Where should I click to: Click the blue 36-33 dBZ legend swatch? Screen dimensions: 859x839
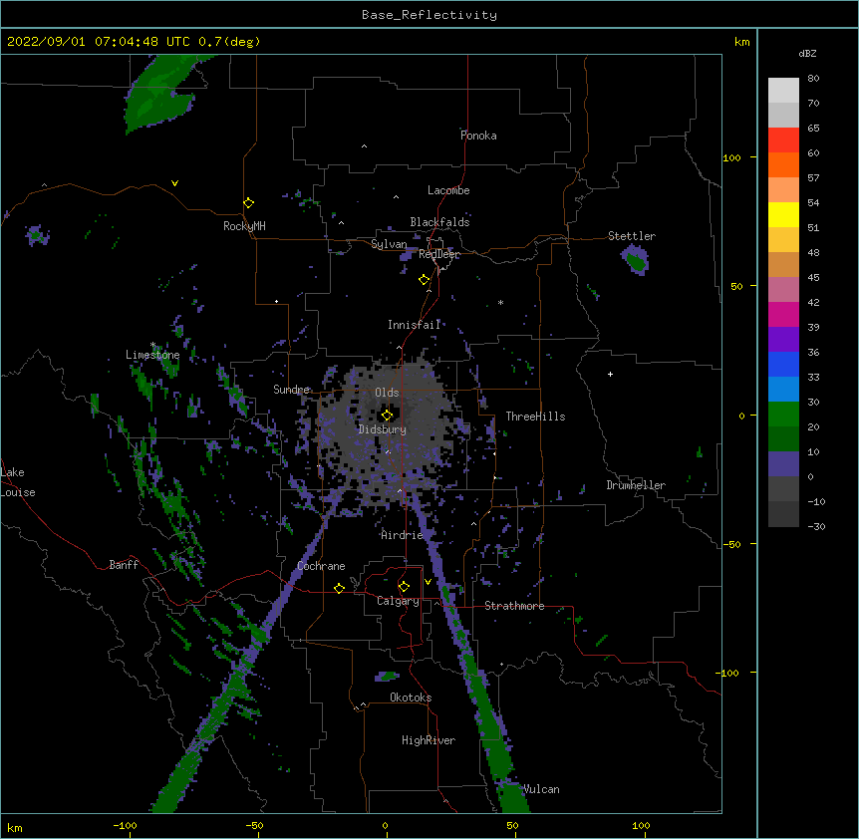tap(783, 364)
